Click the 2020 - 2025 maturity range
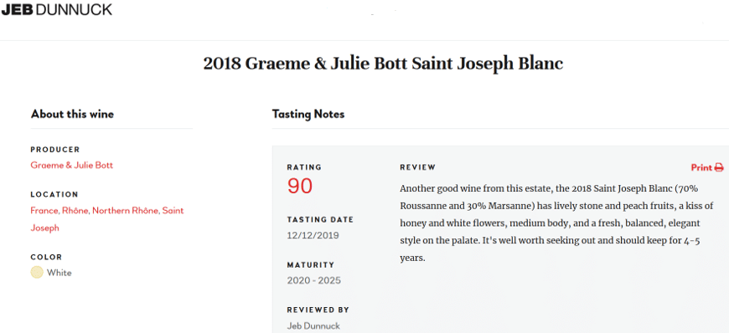729x333 pixels. [x=314, y=280]
